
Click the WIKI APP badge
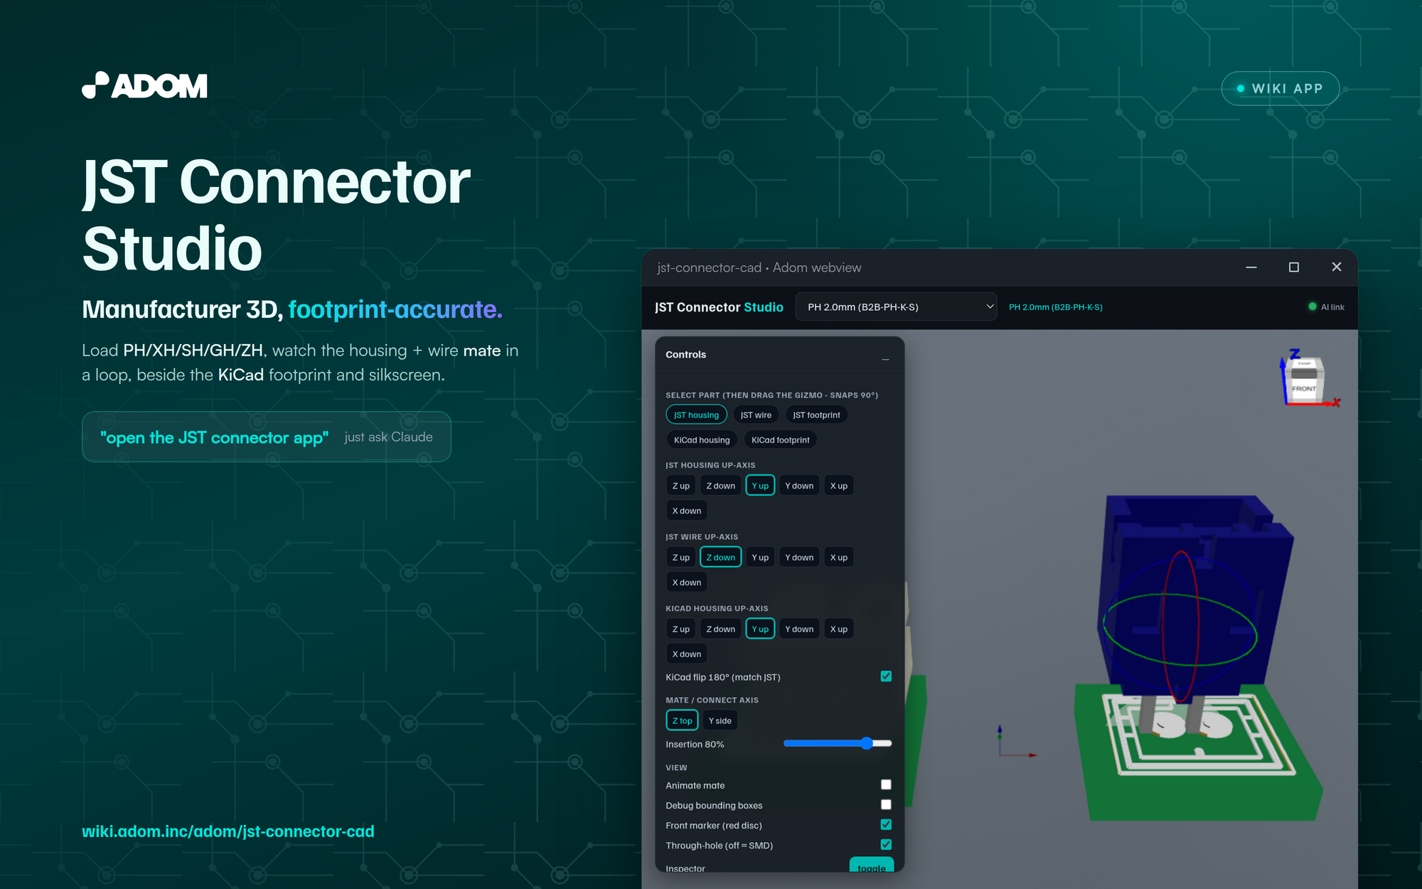1280,88
